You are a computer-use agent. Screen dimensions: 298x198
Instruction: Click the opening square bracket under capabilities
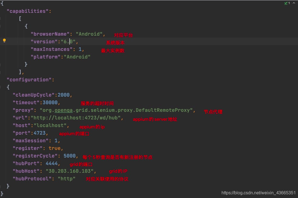click(20, 19)
